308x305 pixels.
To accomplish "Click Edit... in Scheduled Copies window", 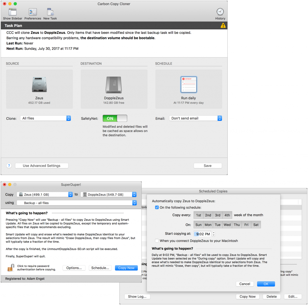I will pos(293,297).
